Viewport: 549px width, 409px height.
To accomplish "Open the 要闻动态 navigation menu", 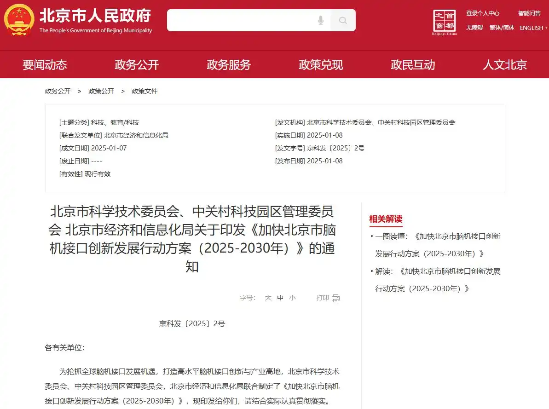I will pos(45,65).
